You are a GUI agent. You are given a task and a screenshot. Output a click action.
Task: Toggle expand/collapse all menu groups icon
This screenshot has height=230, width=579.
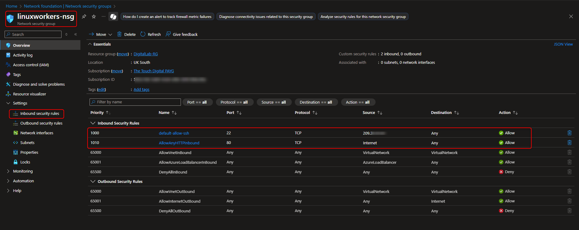pyautogui.click(x=66, y=34)
